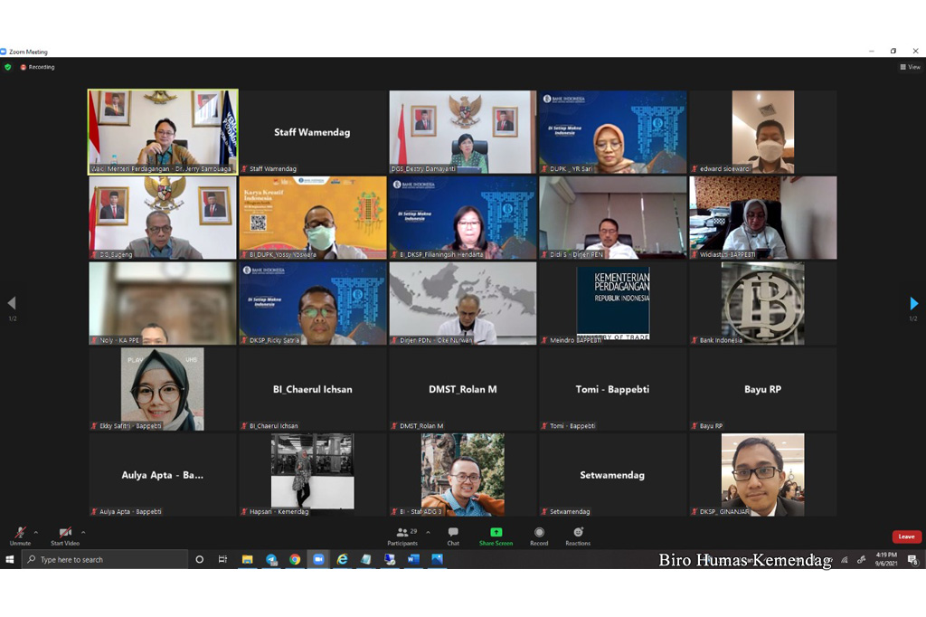Go to previous gallery page arrow
The width and height of the screenshot is (926, 617).
pyautogui.click(x=12, y=303)
